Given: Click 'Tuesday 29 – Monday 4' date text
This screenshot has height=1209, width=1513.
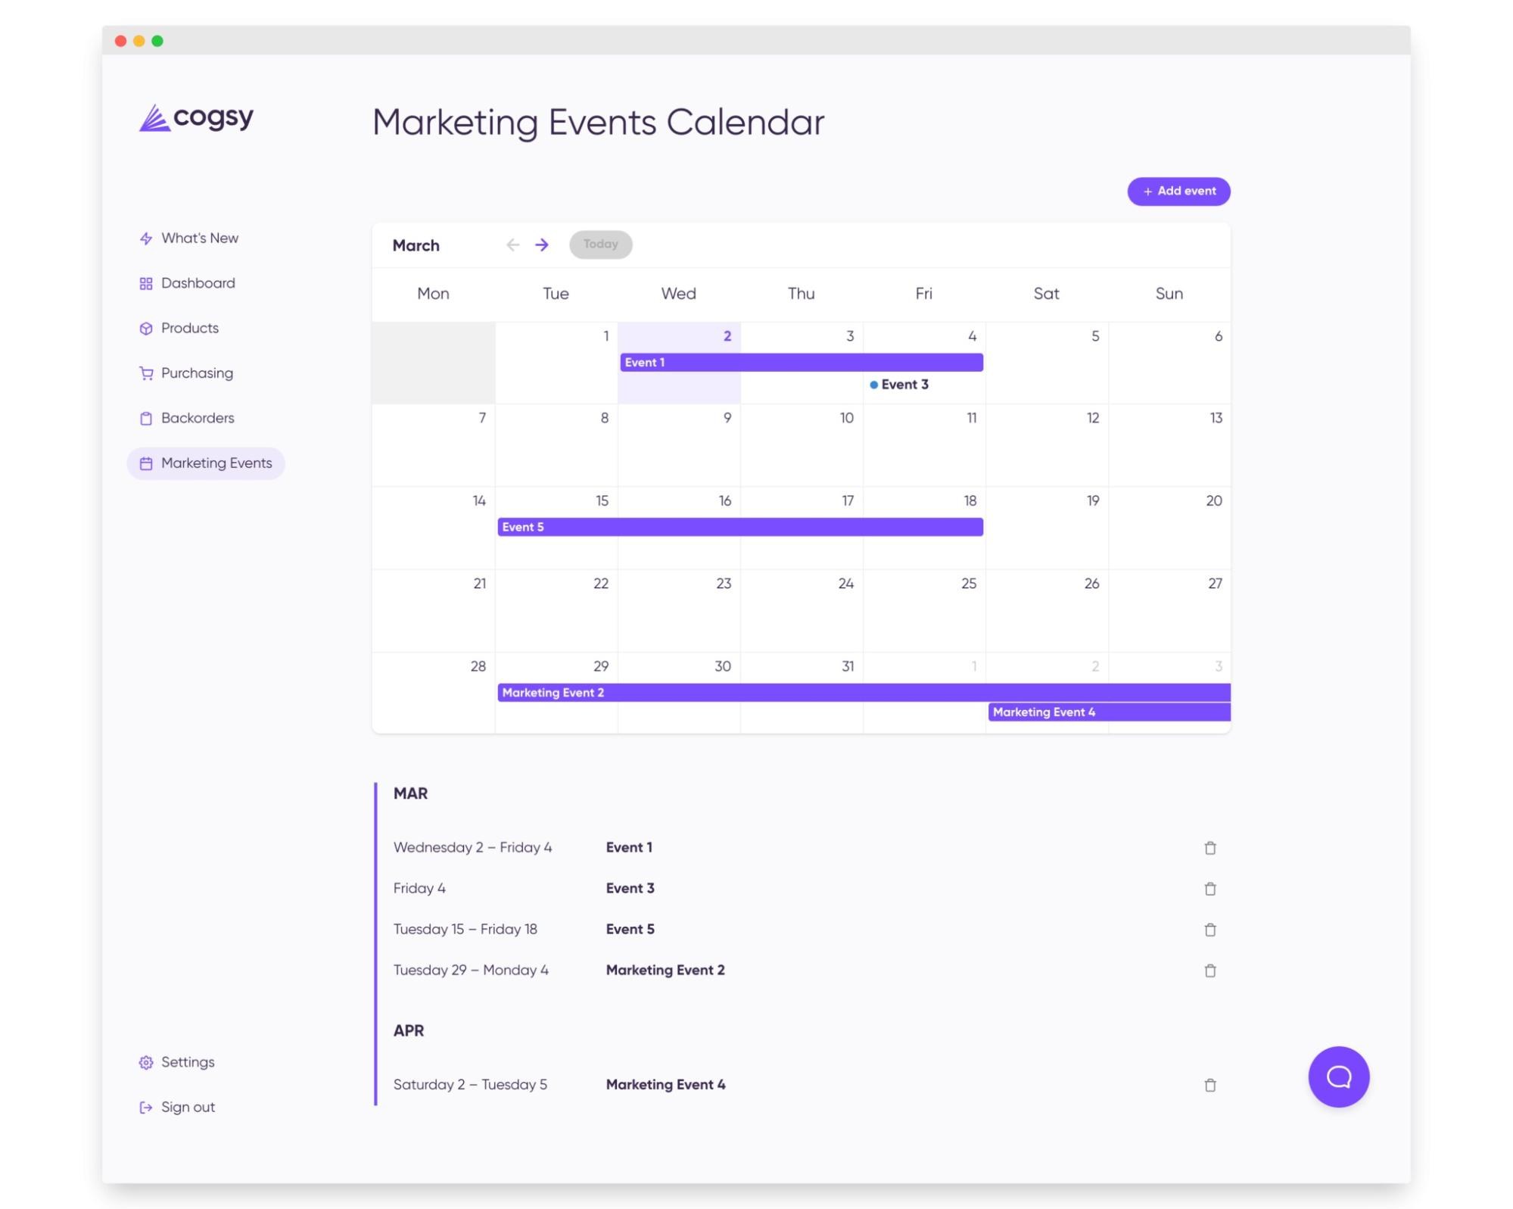Looking at the screenshot, I should click(471, 971).
